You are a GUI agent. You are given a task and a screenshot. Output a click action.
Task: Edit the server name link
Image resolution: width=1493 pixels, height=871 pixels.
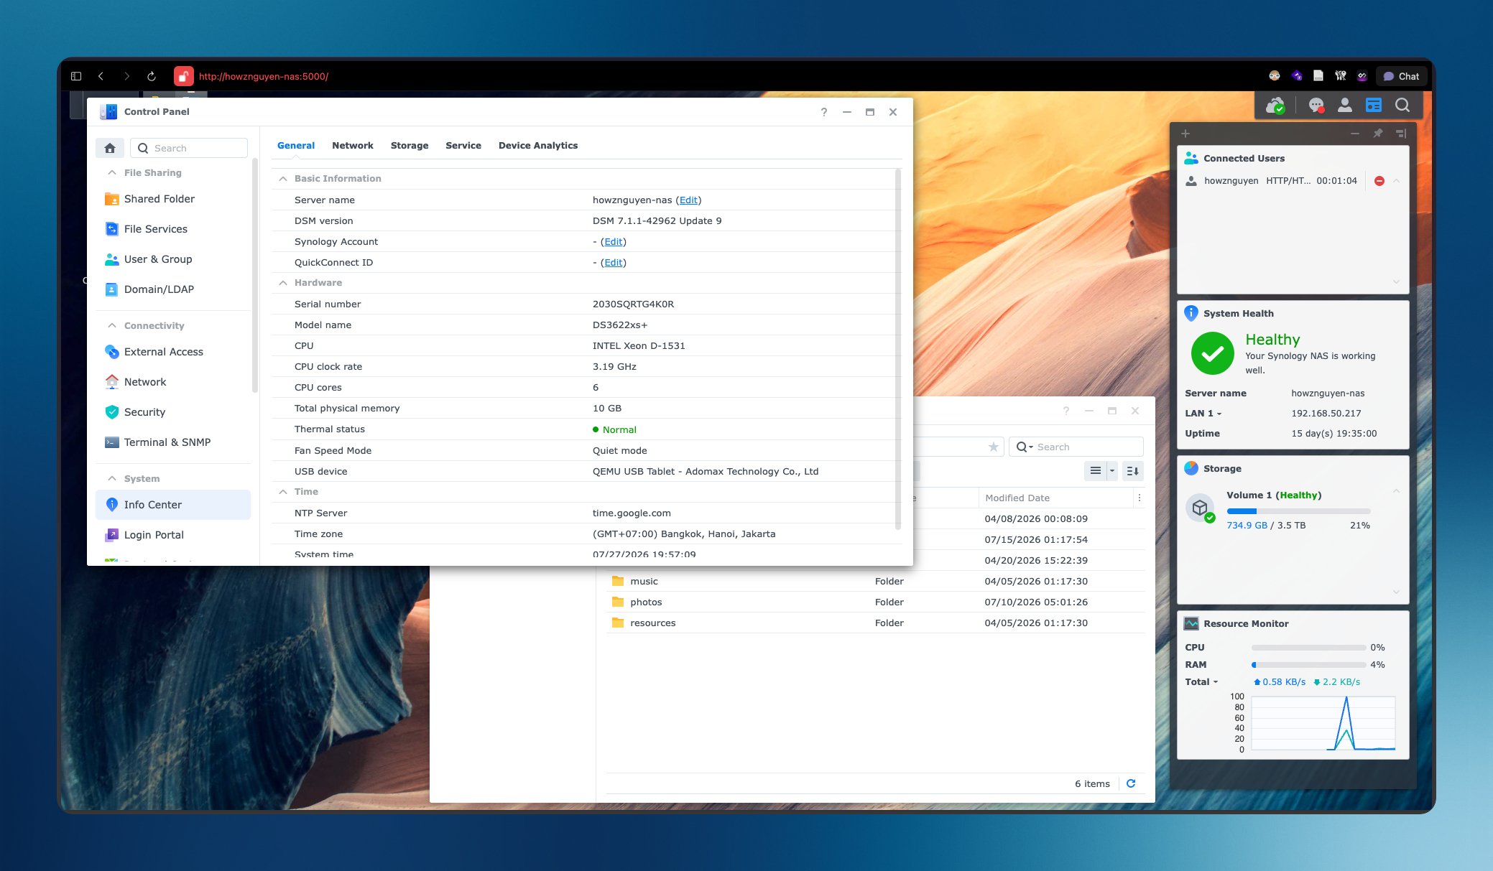pyautogui.click(x=688, y=200)
